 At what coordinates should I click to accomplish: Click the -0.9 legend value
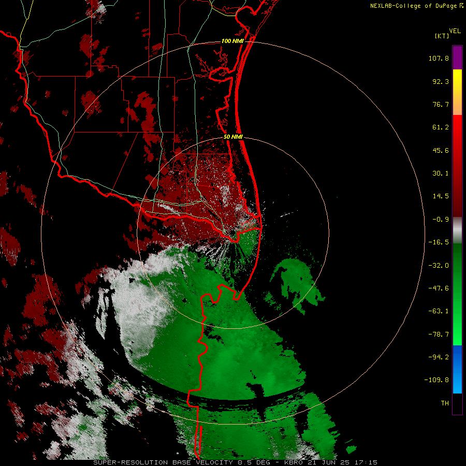(441, 220)
